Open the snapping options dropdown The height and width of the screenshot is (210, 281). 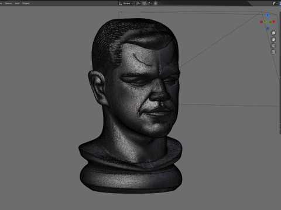coord(149,3)
